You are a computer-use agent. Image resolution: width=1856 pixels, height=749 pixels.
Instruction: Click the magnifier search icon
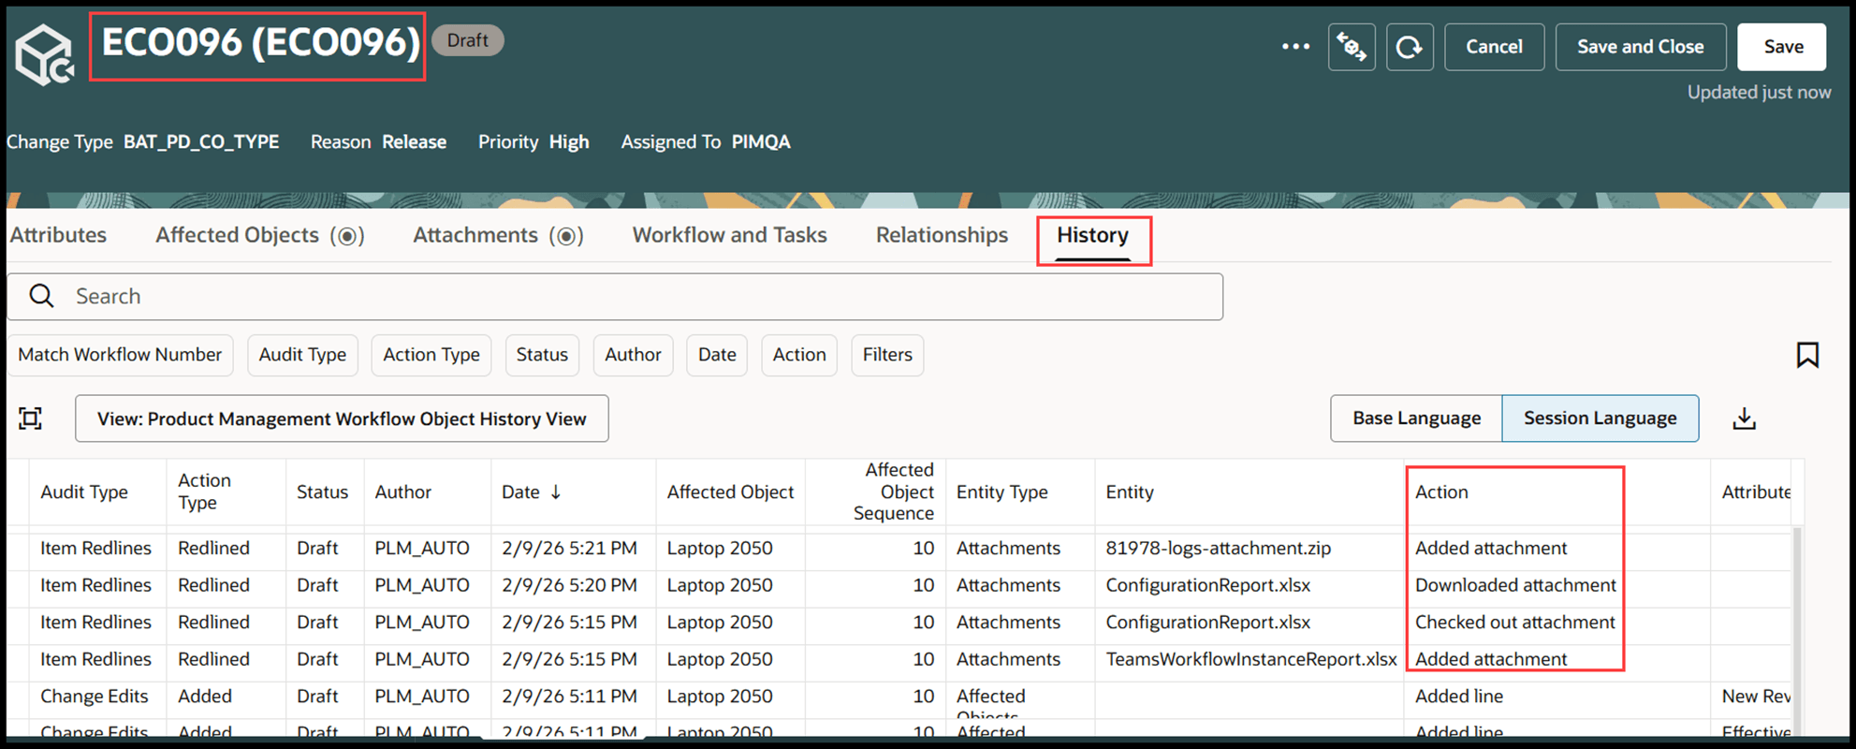42,296
